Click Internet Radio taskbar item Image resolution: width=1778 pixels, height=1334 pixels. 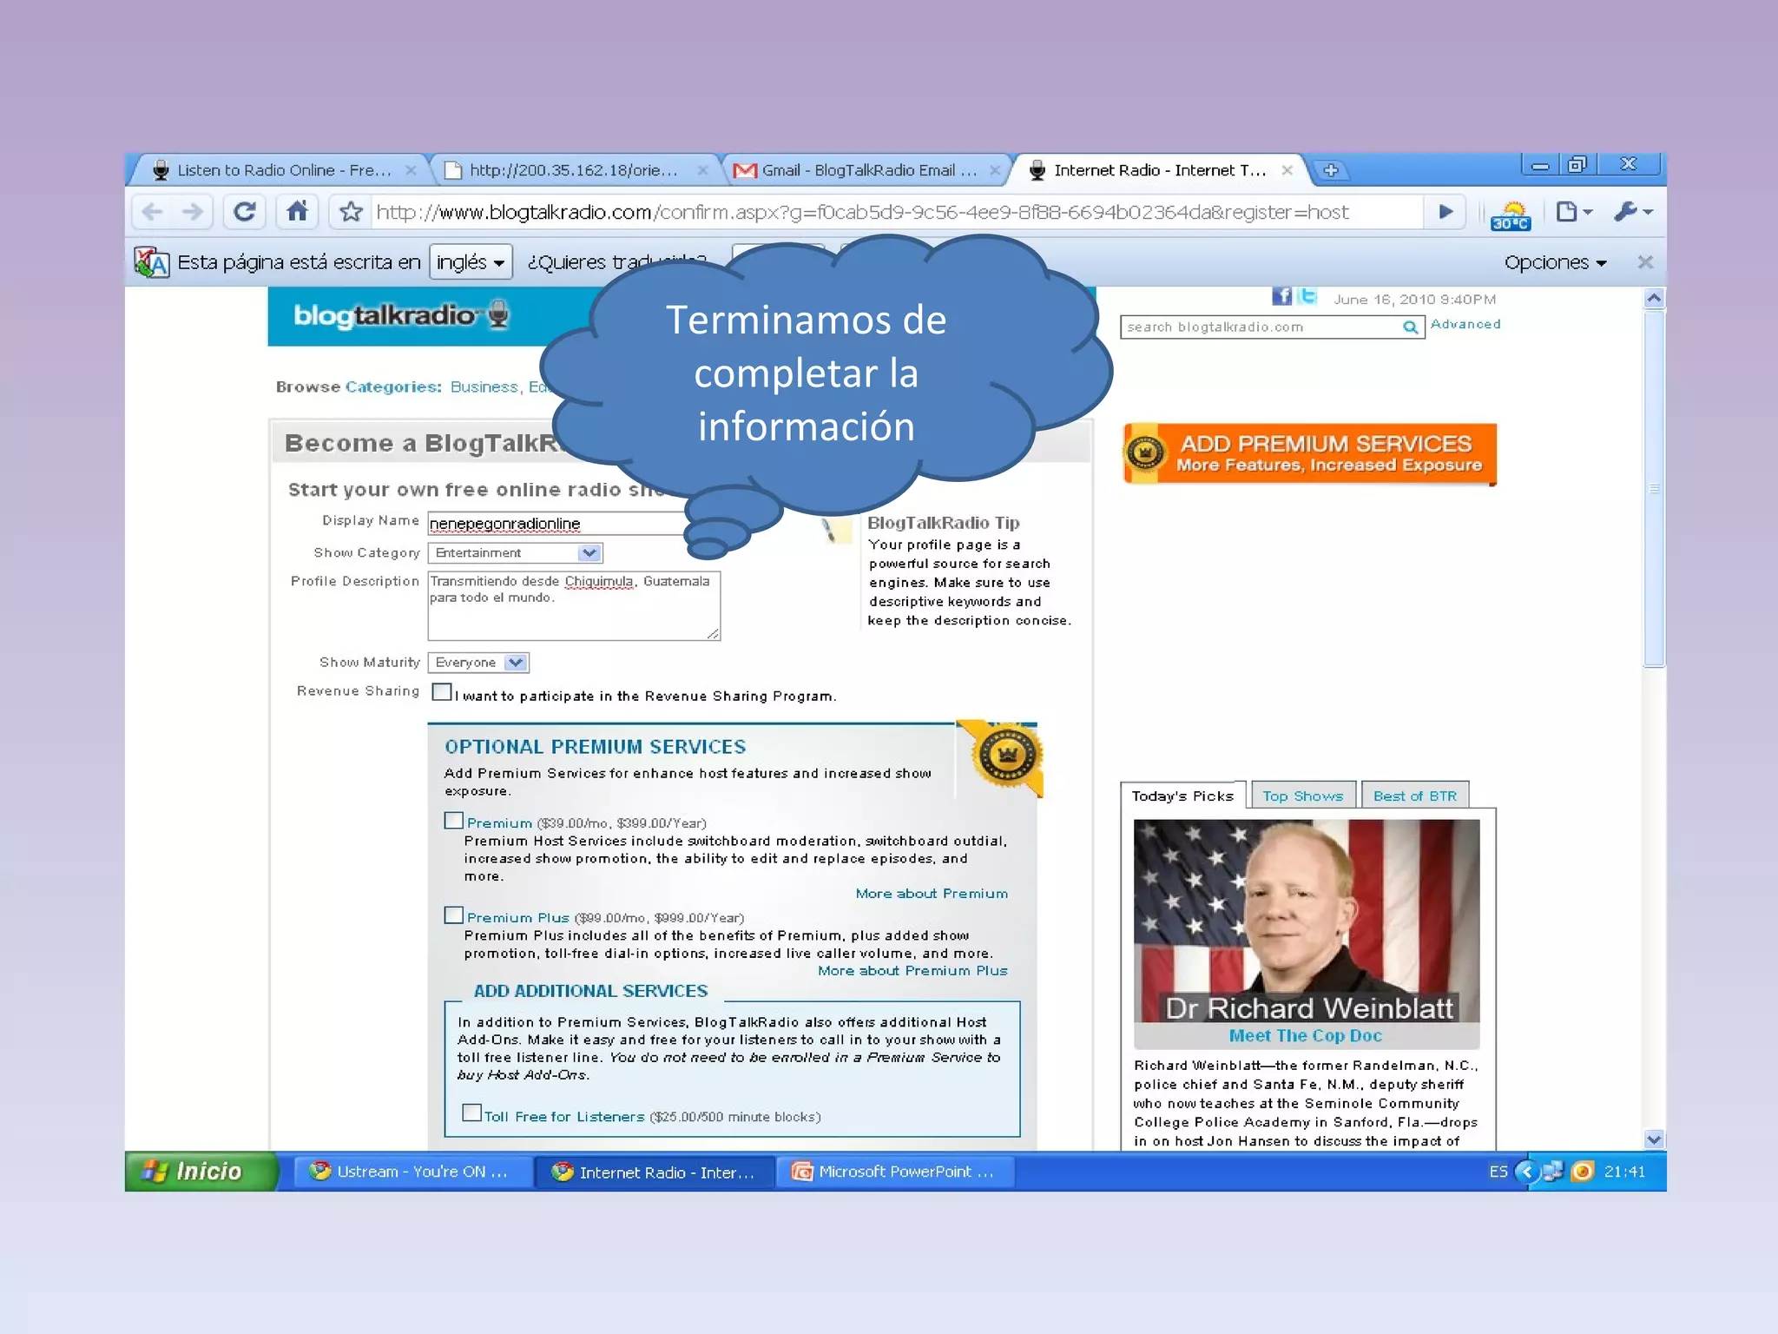[654, 1172]
